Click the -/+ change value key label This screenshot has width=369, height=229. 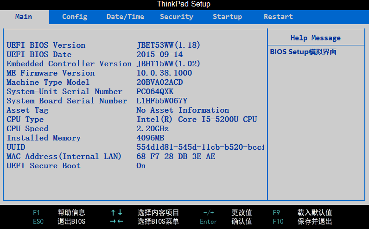208,212
